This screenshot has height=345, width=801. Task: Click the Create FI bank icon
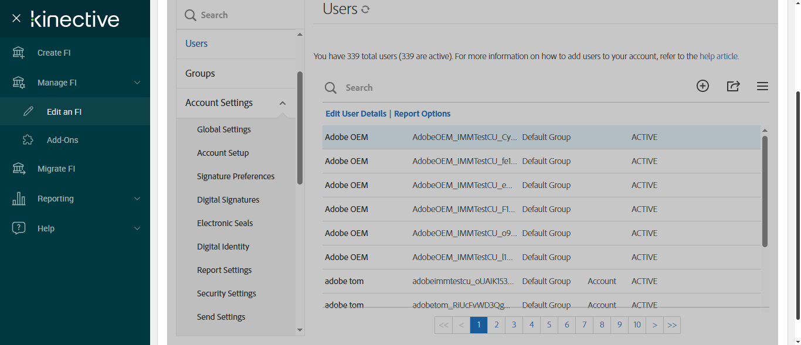coord(19,53)
